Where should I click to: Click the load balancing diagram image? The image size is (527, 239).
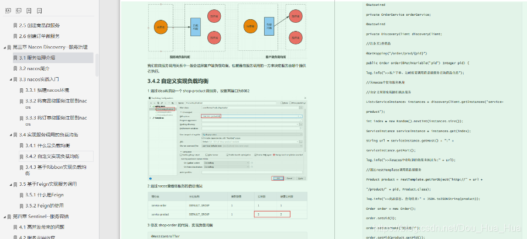(x=227, y=31)
